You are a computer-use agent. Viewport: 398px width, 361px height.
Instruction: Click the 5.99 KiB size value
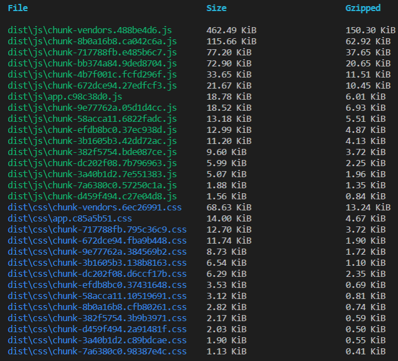click(227, 163)
